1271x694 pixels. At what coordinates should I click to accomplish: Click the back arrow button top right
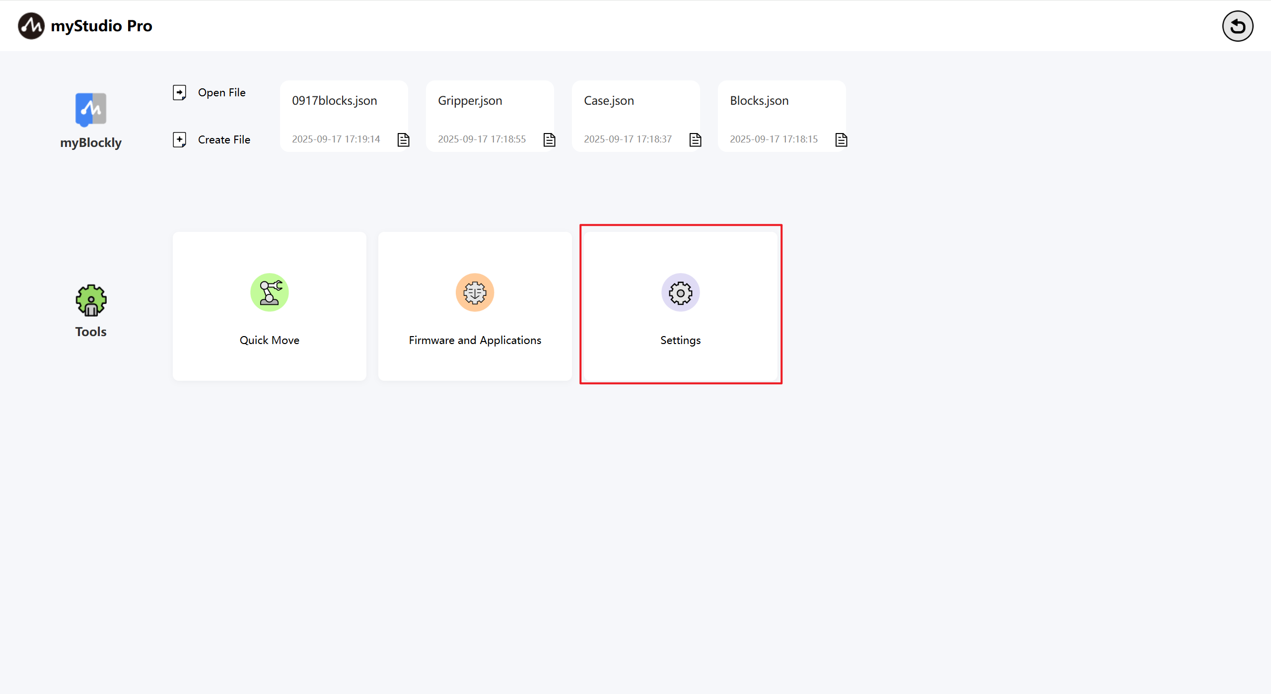tap(1237, 26)
